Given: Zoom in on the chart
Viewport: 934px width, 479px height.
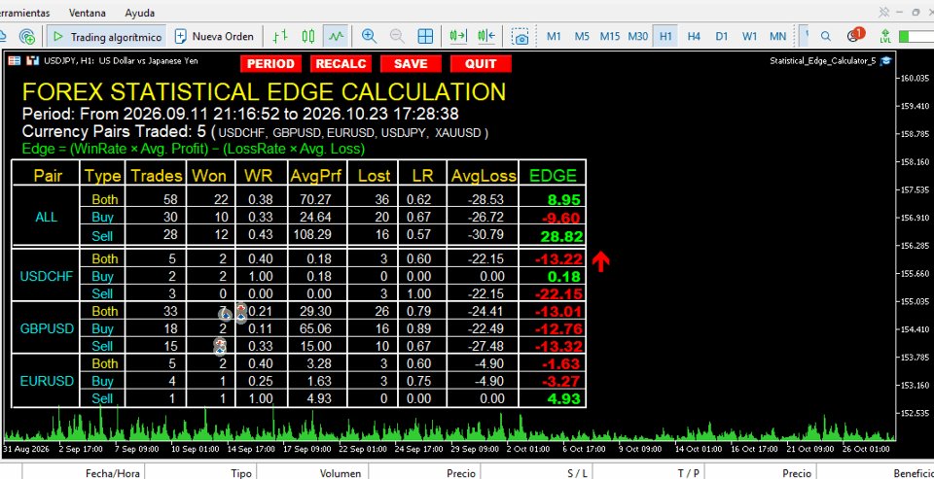Looking at the screenshot, I should click(370, 36).
